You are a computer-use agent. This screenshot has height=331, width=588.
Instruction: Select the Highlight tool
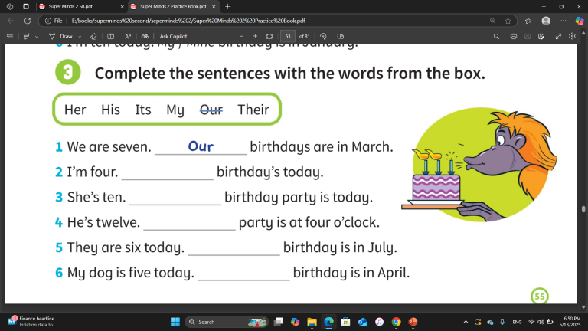27,36
